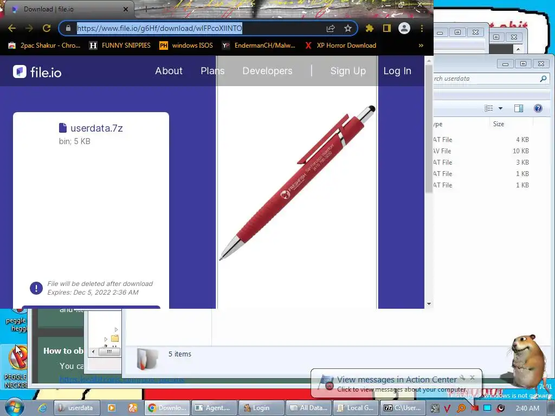Open the About page on file.io
555x416 pixels.
coord(169,71)
